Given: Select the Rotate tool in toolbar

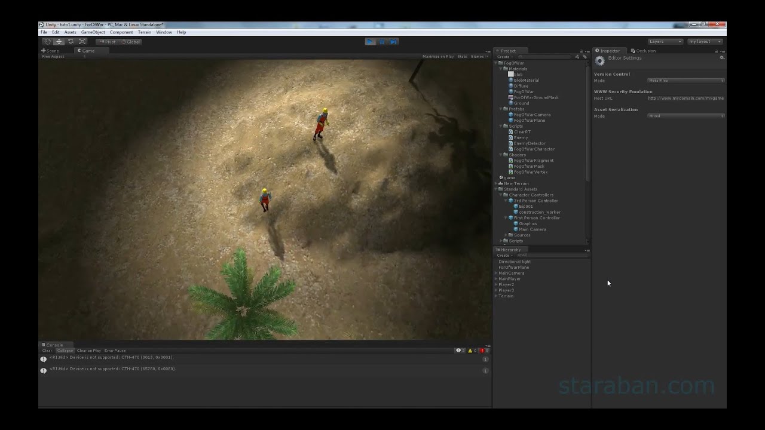Looking at the screenshot, I should click(x=71, y=42).
